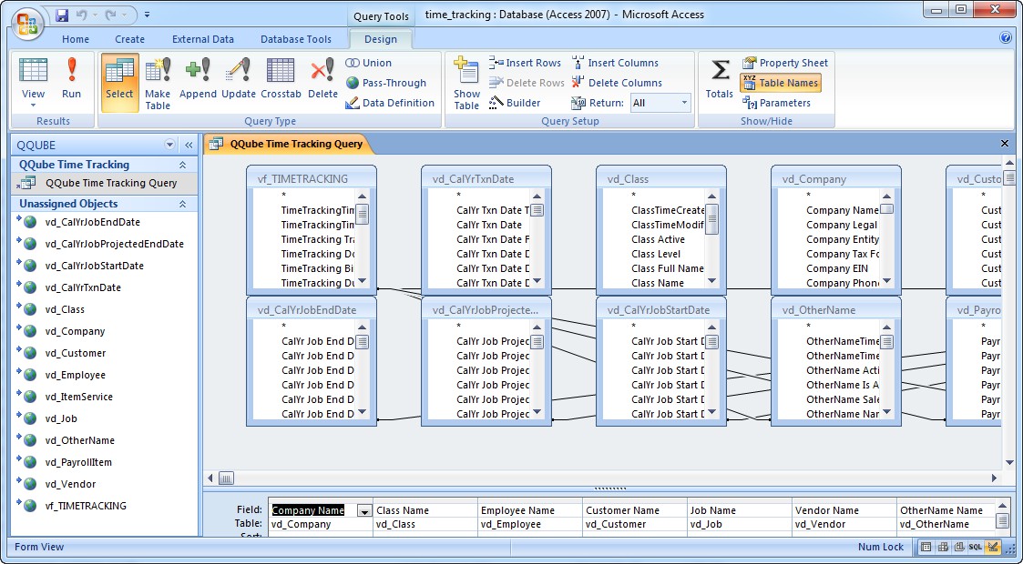This screenshot has width=1023, height=564.
Task: Open the expression Builder
Action: [515, 103]
